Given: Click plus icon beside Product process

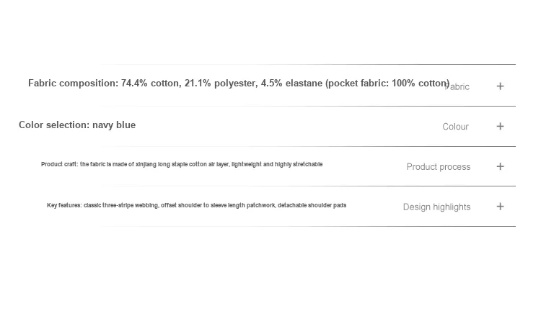Looking at the screenshot, I should click(500, 166).
